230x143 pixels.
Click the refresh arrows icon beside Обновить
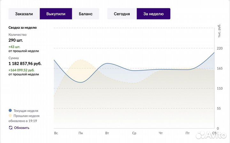[x=11, y=128]
